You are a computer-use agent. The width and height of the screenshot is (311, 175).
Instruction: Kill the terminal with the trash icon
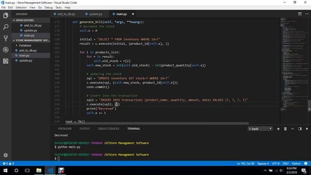(285, 129)
